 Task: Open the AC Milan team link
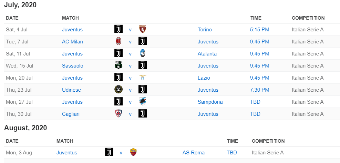[72, 42]
